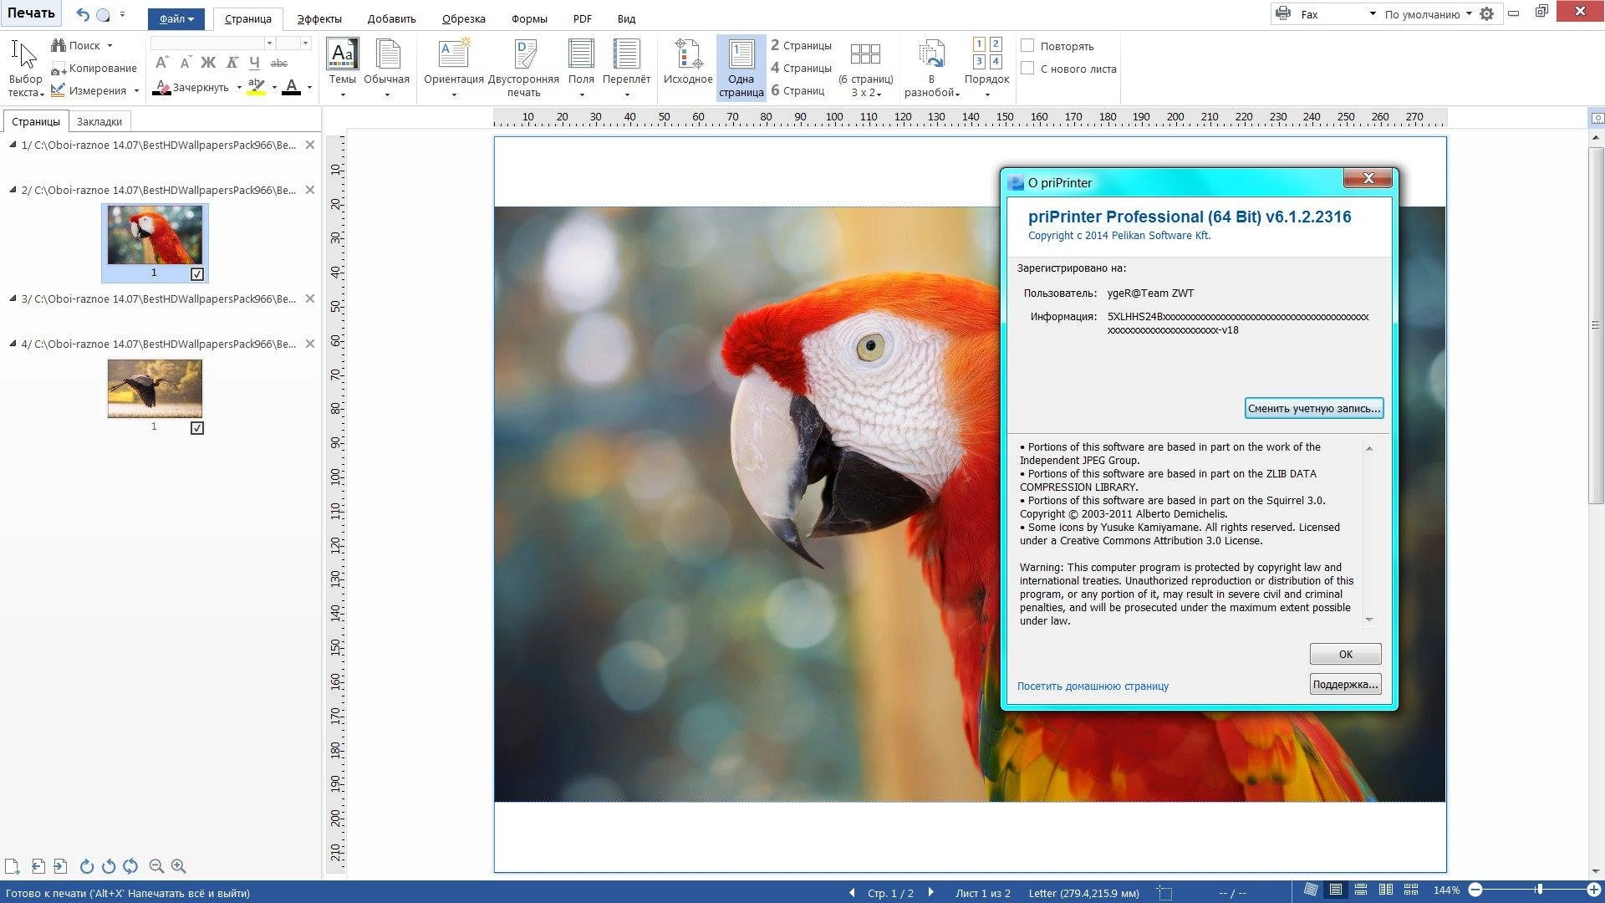Select the 2 Страницы layout
This screenshot has width=1605, height=903.
[801, 45]
